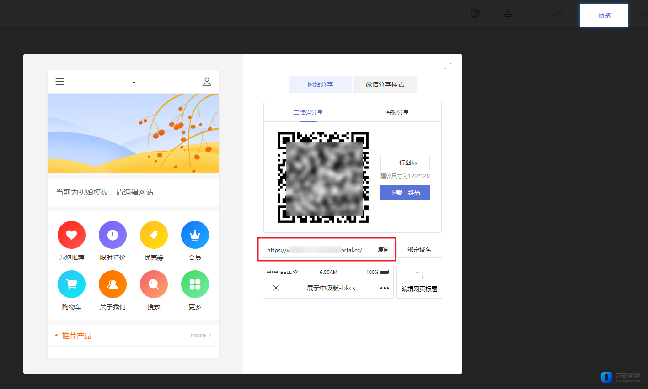Expand the help question mark dropdown
648x389 pixels.
(478, 14)
